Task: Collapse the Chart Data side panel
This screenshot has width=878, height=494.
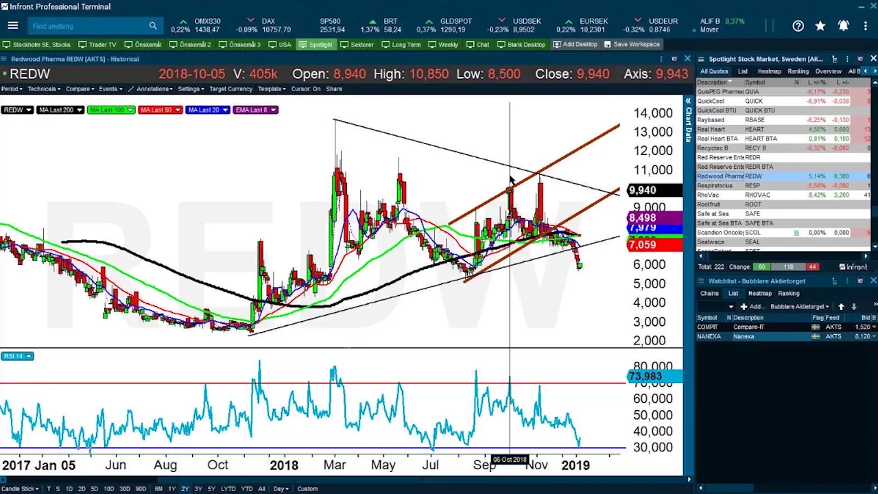Action: [688, 101]
